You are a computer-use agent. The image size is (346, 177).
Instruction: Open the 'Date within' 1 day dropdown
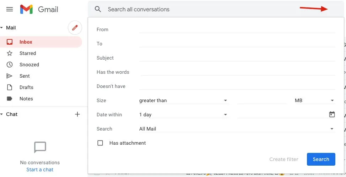pyautogui.click(x=183, y=115)
